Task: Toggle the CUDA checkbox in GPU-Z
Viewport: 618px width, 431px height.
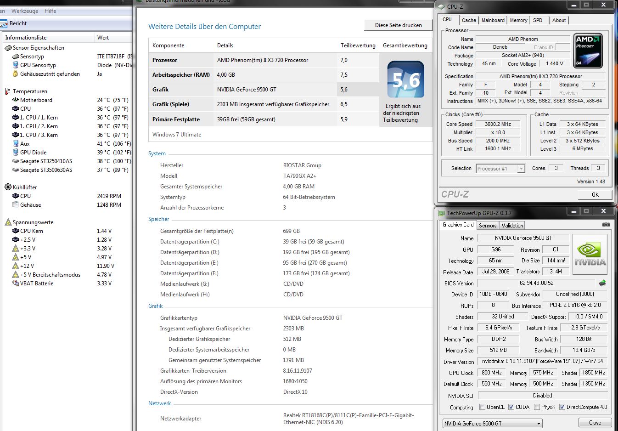Action: tap(511, 407)
